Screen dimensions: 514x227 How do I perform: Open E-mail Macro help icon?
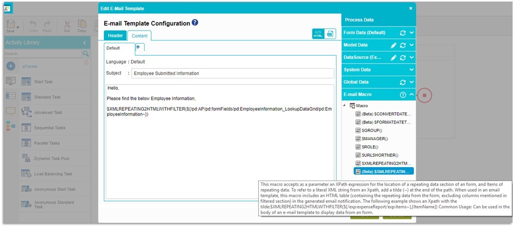pos(403,95)
